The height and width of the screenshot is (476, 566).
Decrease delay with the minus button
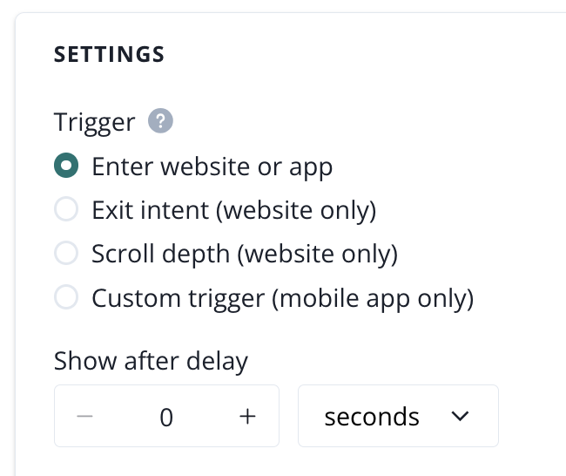[x=84, y=417]
